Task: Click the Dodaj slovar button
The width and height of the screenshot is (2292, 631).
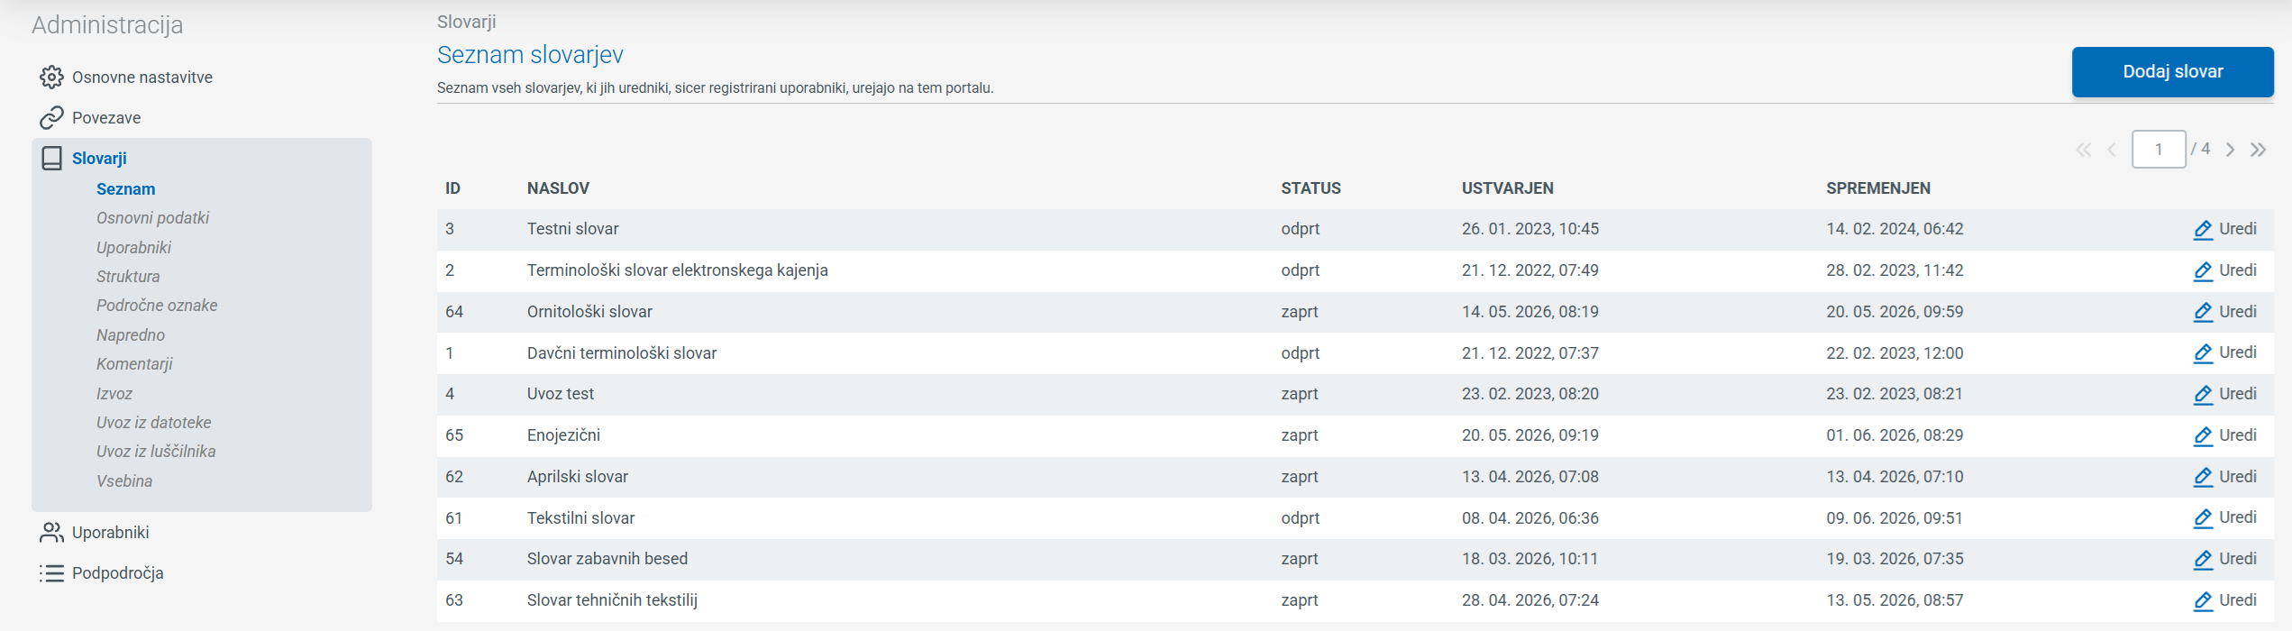Action: pos(2172,71)
